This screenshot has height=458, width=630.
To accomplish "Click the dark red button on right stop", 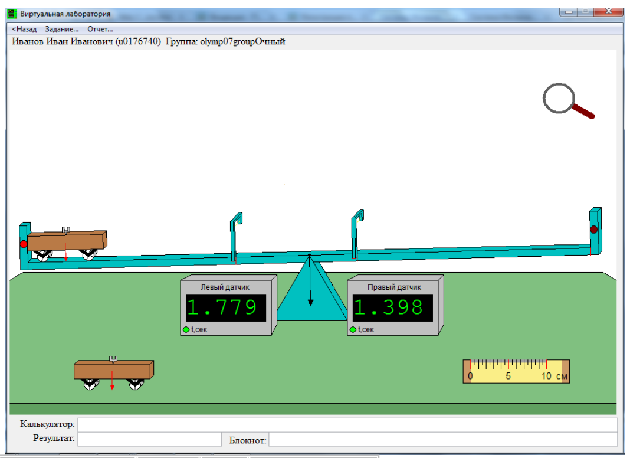I will 593,230.
